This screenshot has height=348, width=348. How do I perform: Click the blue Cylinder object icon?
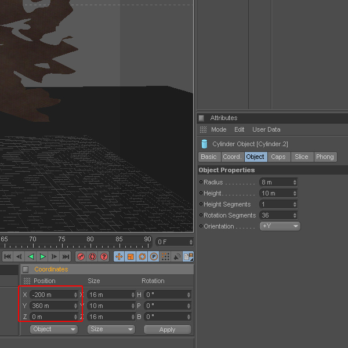pyautogui.click(x=204, y=144)
